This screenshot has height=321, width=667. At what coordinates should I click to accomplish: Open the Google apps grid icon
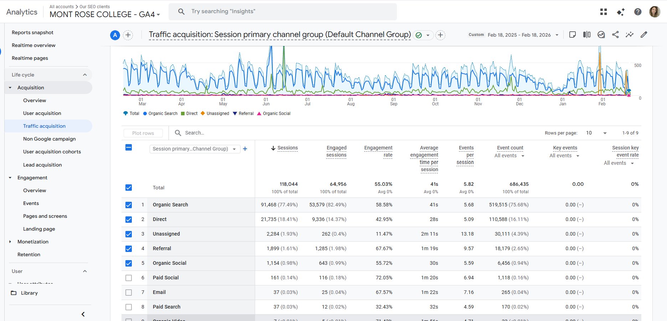point(603,12)
